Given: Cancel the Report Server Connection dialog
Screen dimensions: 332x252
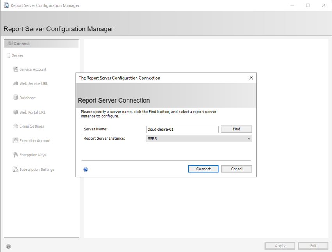Looking at the screenshot, I should point(236,169).
